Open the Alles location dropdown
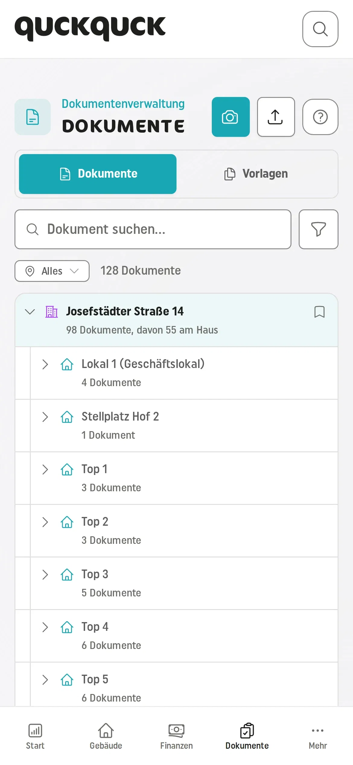 (52, 271)
